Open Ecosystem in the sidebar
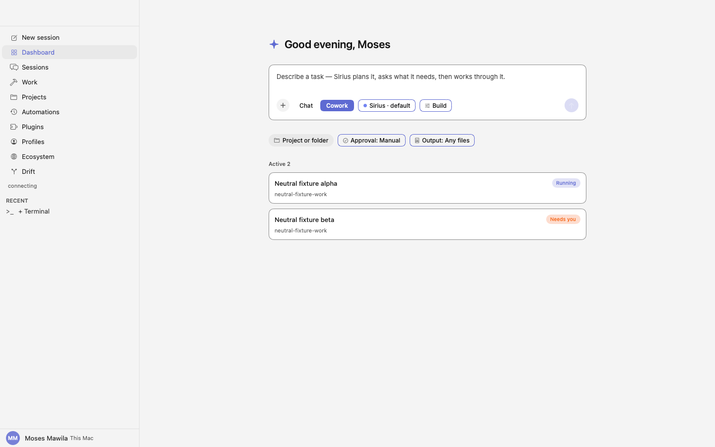 (70, 156)
